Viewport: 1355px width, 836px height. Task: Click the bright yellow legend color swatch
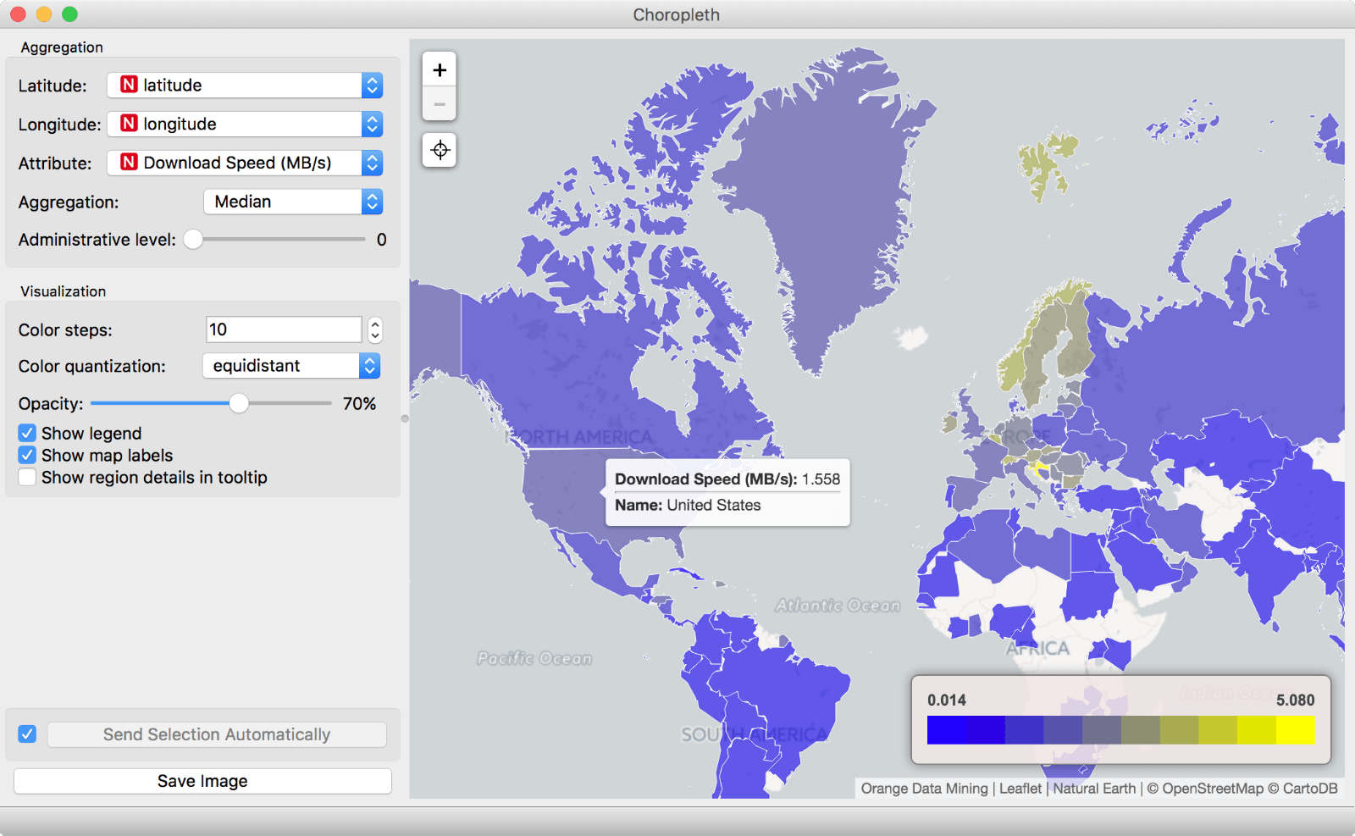tap(1296, 730)
